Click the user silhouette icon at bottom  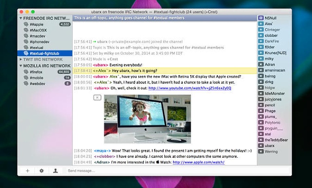tap(56, 170)
